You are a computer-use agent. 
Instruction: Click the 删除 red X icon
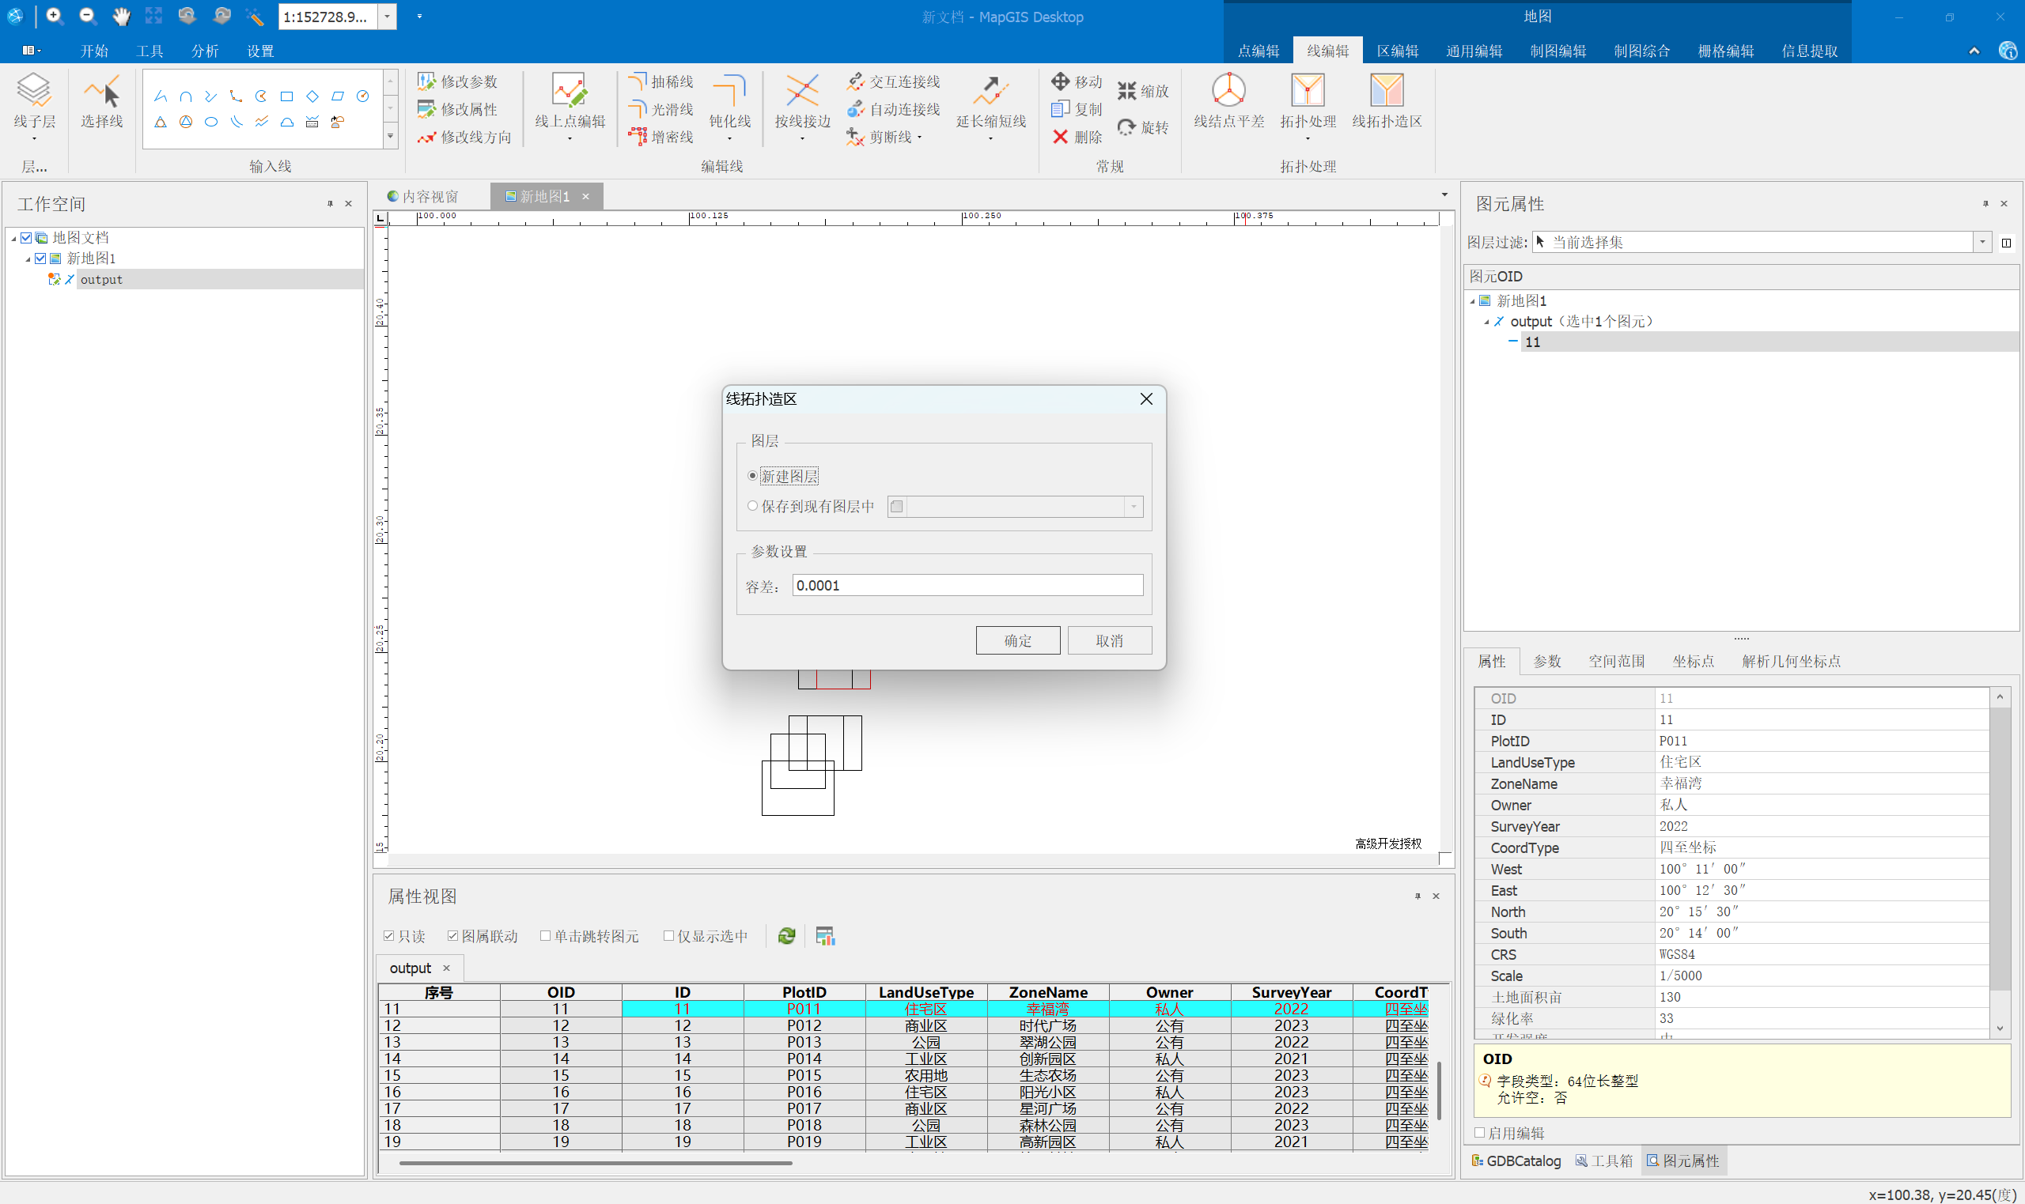1060,137
